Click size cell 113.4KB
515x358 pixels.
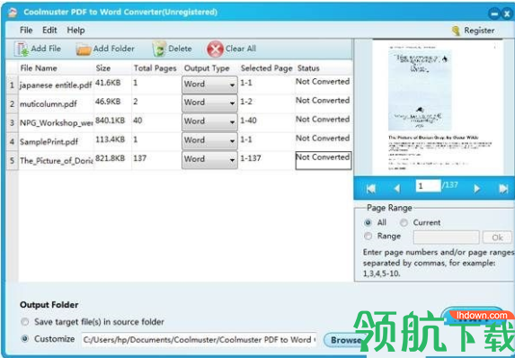[x=110, y=139]
